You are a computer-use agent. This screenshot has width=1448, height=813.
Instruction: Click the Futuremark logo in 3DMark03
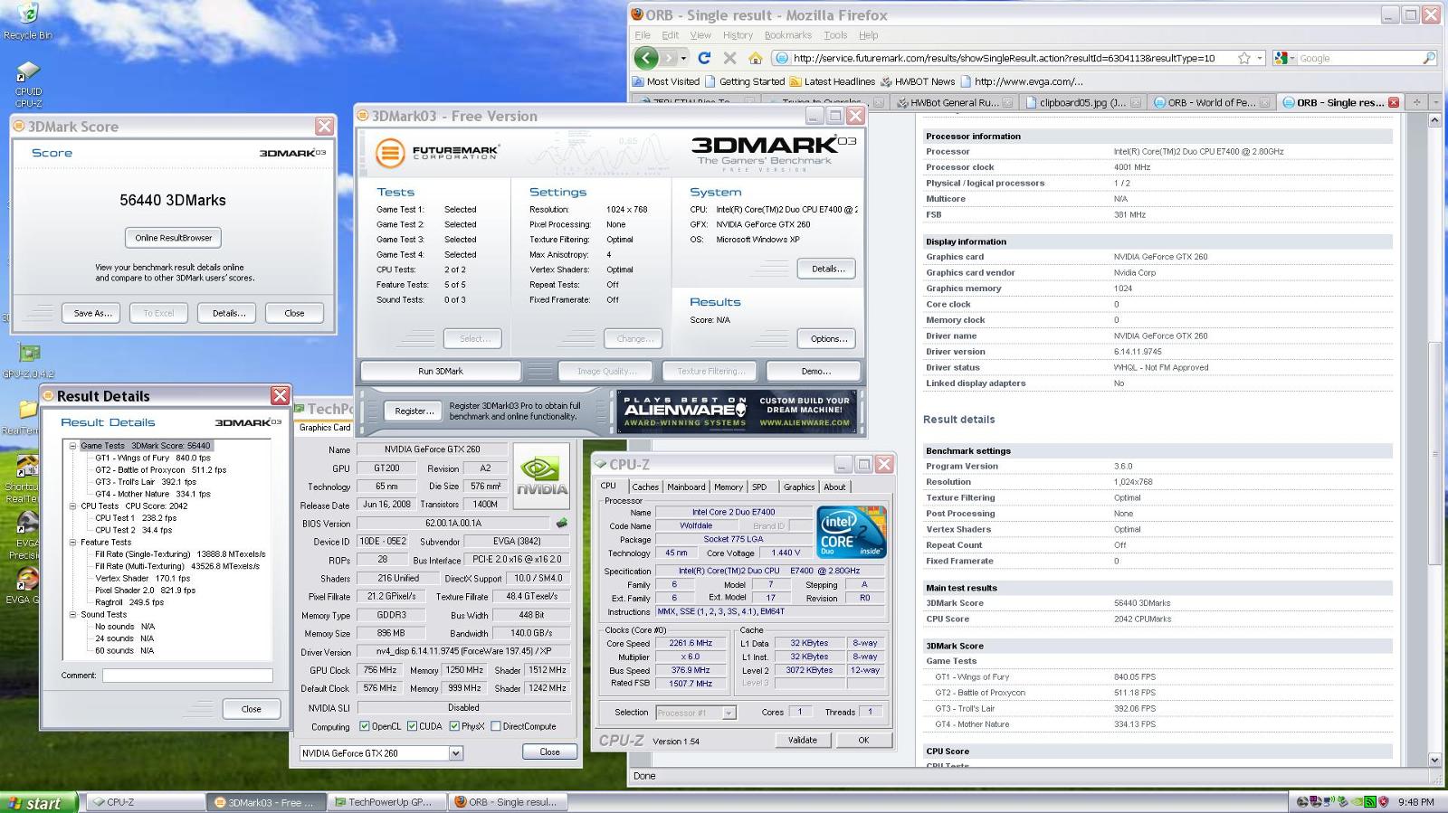[x=437, y=152]
